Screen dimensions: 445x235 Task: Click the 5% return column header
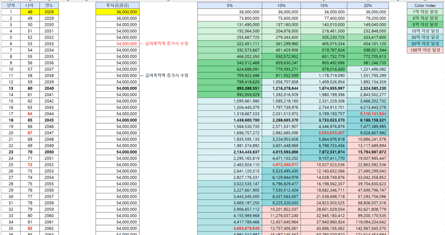coord(230,5)
